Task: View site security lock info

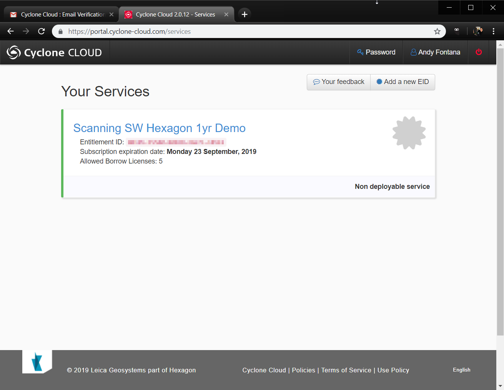Action: coord(60,31)
